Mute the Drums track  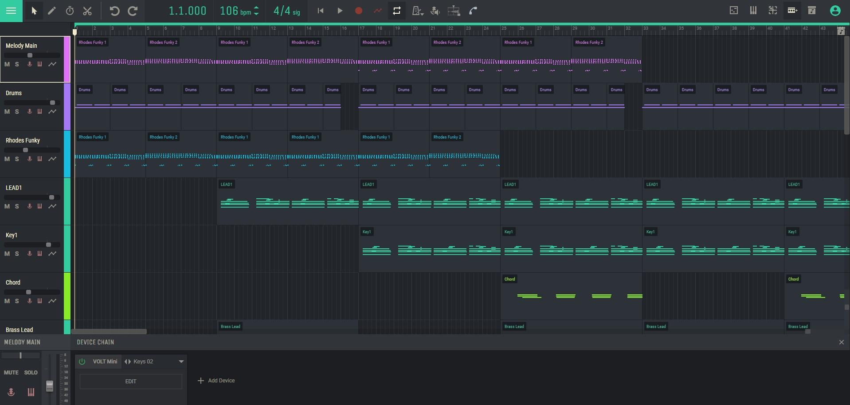click(x=7, y=112)
